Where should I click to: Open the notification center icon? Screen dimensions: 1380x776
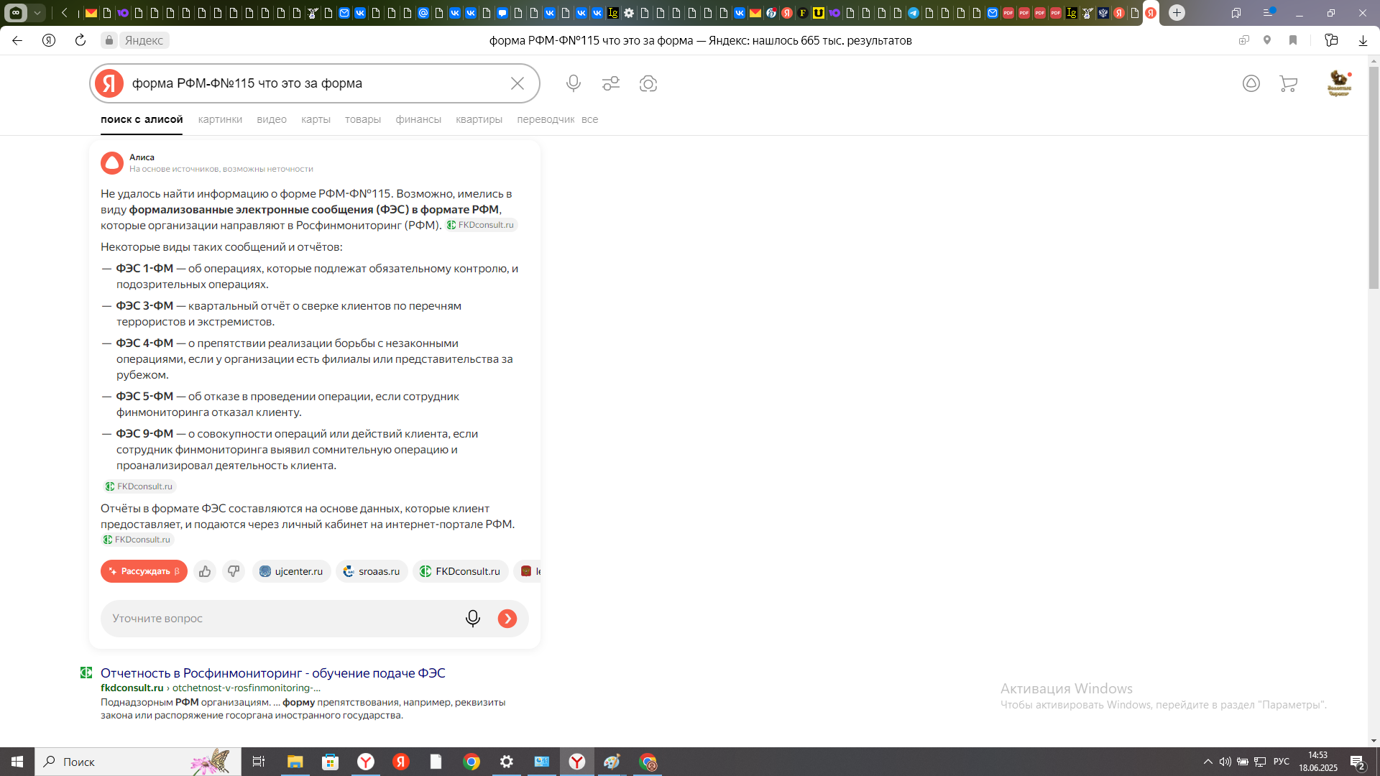pos(1358,762)
